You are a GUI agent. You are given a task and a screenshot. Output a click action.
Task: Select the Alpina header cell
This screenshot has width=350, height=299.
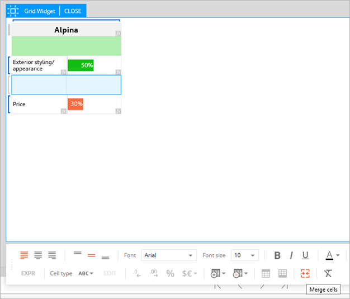67,30
